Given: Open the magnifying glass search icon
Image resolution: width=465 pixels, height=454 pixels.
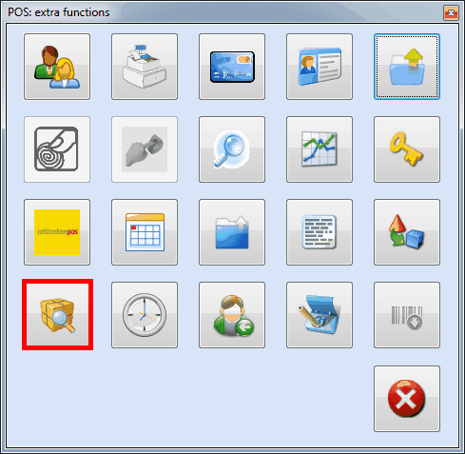Looking at the screenshot, I should pos(232,149).
